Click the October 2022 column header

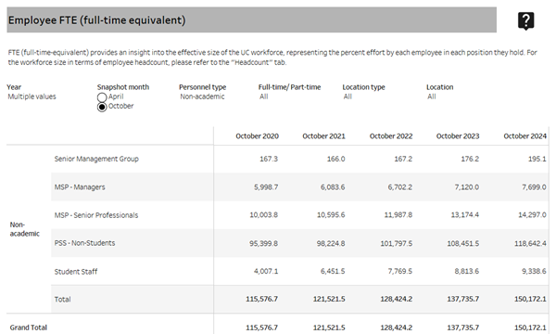click(x=391, y=136)
